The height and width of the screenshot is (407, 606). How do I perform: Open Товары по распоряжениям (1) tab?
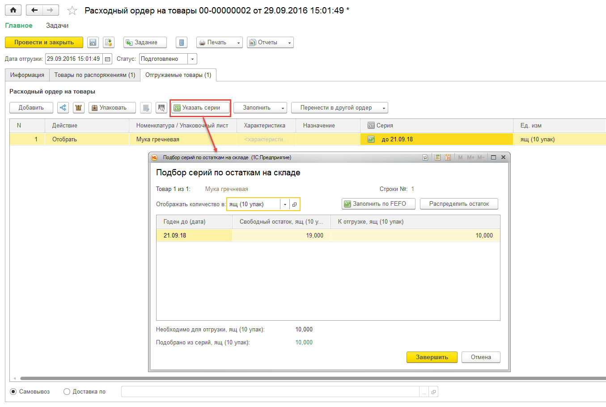point(95,75)
